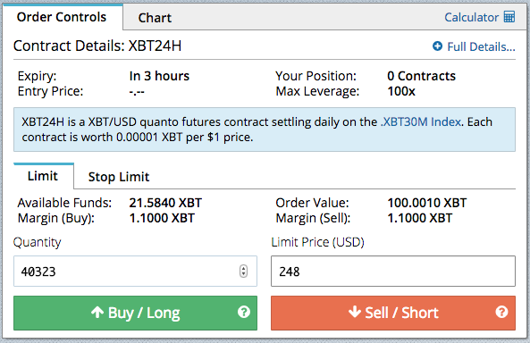
Task: Open the Calculator grid icon
Action: (509, 17)
